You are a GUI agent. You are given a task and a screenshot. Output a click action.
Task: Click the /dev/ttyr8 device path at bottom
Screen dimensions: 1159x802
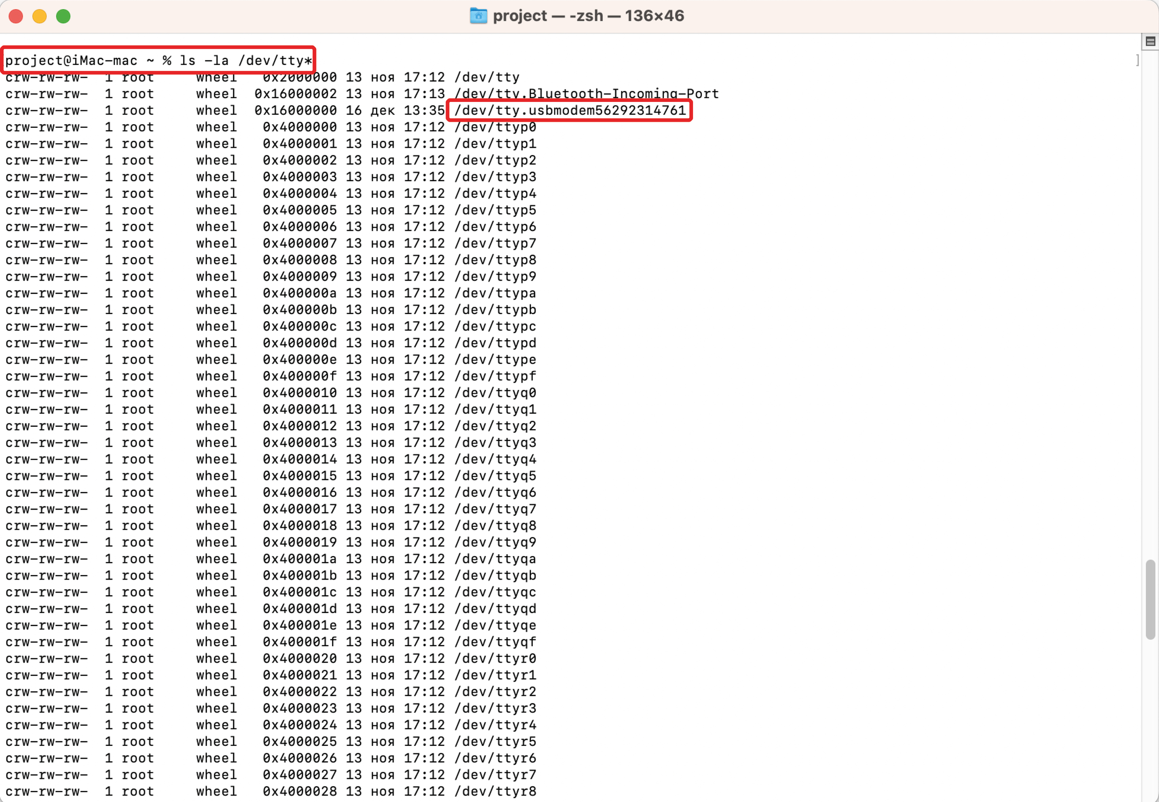495,791
